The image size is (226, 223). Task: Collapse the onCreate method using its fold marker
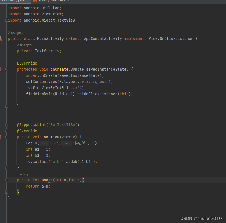[6, 70]
